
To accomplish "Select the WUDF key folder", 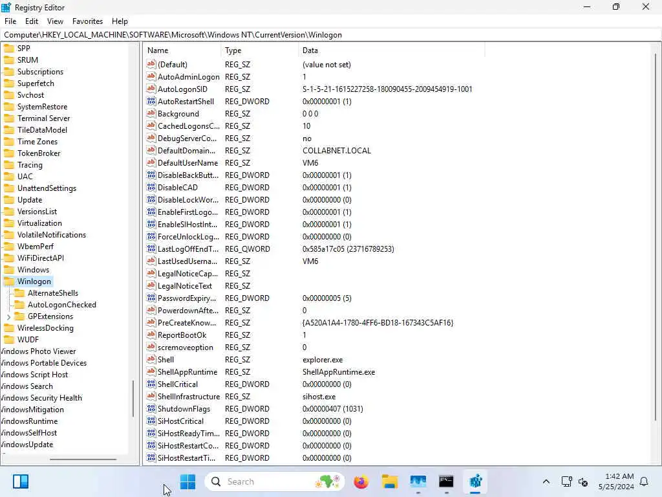I will click(x=28, y=339).
